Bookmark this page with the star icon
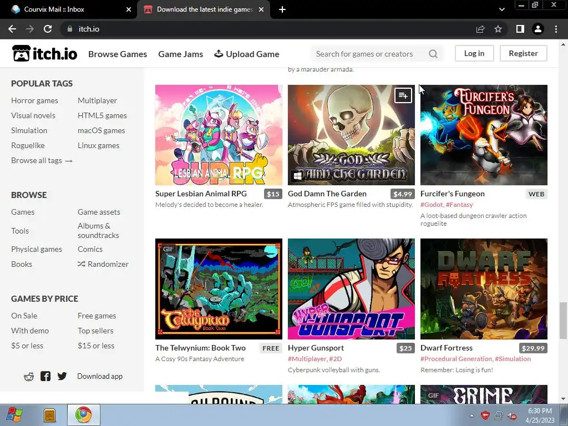This screenshot has width=568, height=426. pos(498,29)
